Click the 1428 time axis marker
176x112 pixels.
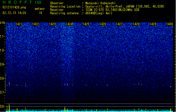click(136, 24)
